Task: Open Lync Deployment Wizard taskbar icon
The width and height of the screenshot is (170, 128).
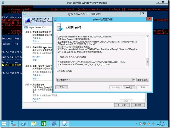Action: click(x=64, y=124)
